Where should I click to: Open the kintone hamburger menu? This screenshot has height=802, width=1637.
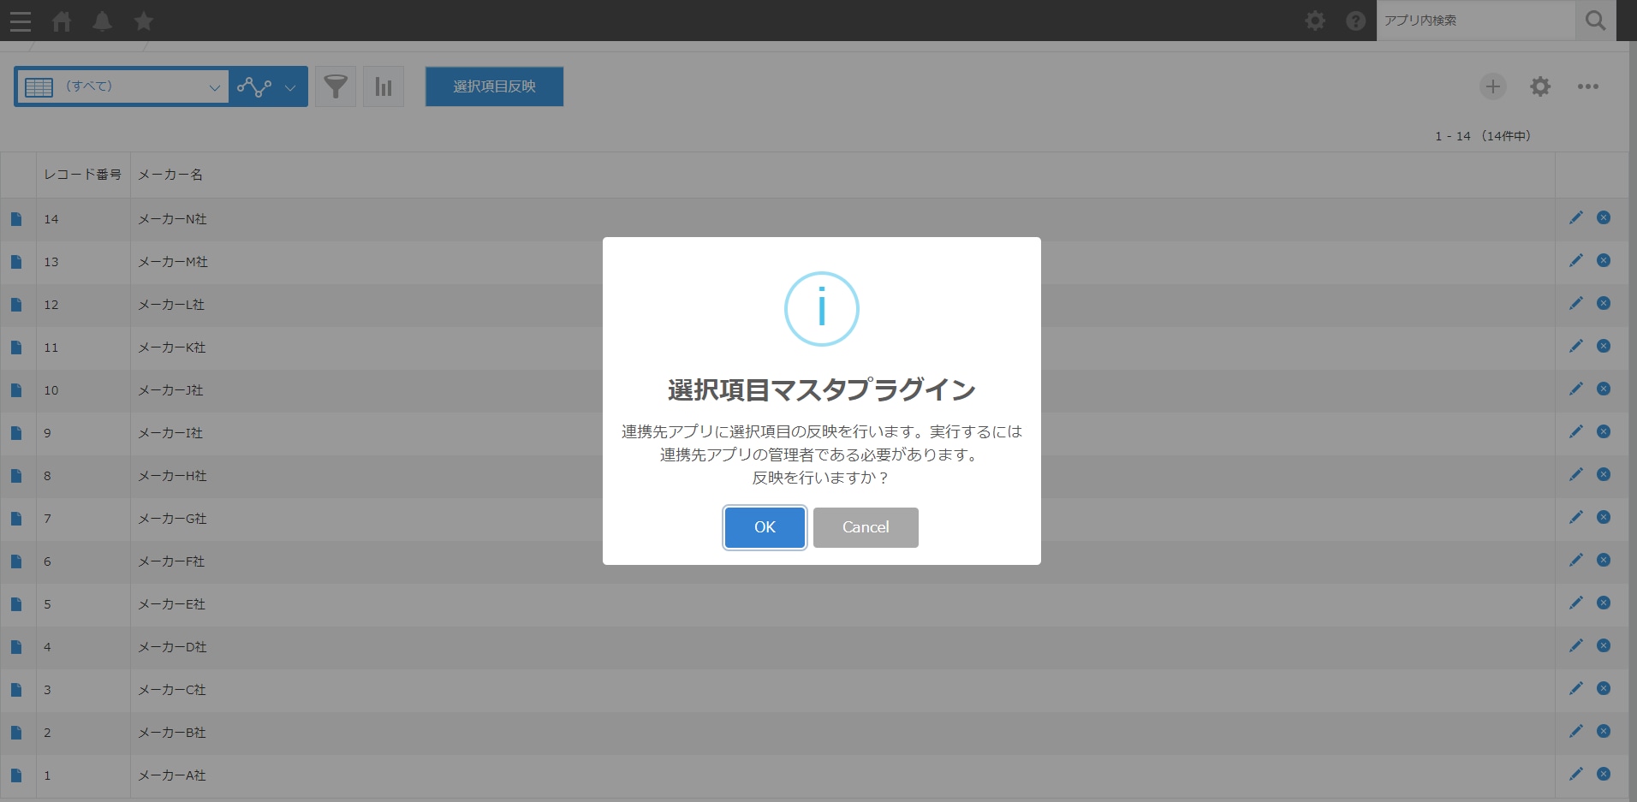(20, 21)
